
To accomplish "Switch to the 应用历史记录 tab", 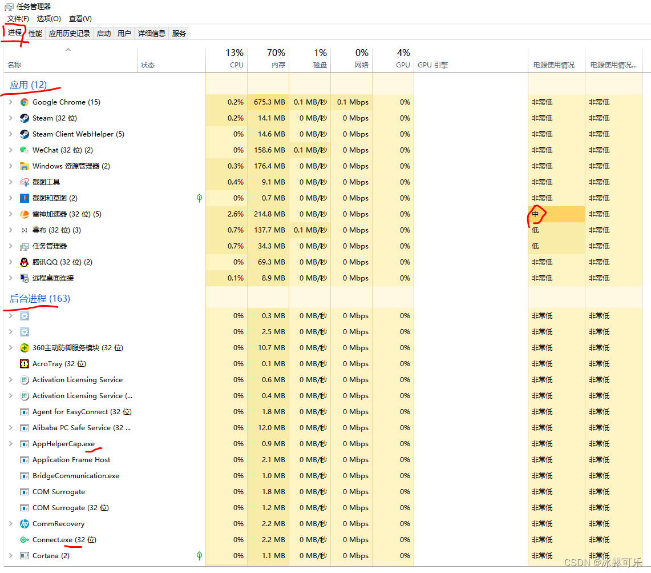I will click(70, 34).
